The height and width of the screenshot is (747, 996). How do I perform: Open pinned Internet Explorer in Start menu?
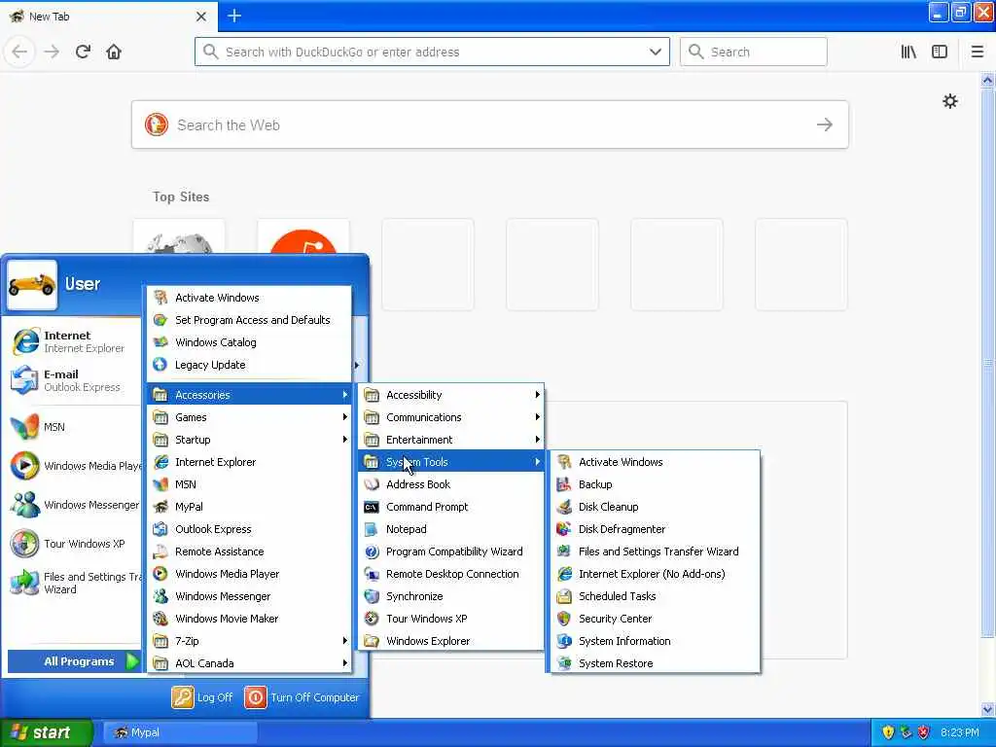(x=74, y=341)
